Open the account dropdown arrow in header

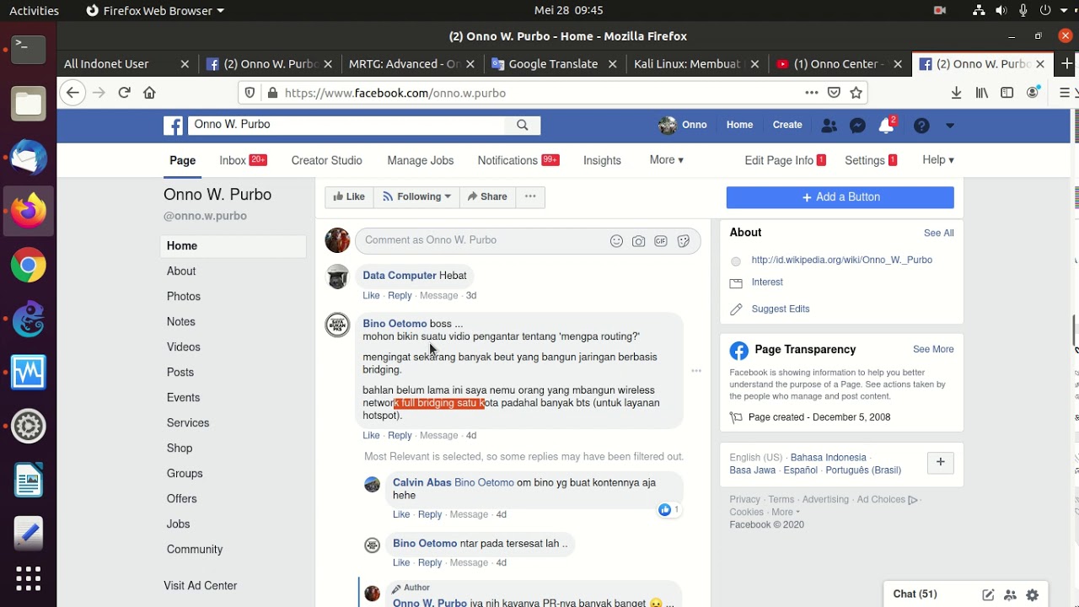click(x=950, y=126)
